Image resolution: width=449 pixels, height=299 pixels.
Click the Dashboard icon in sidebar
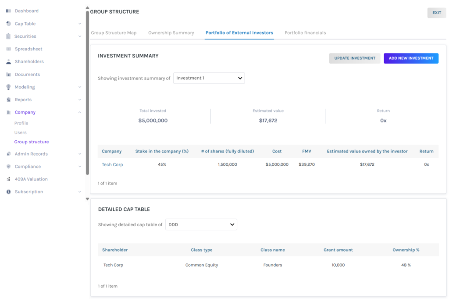click(x=8, y=11)
